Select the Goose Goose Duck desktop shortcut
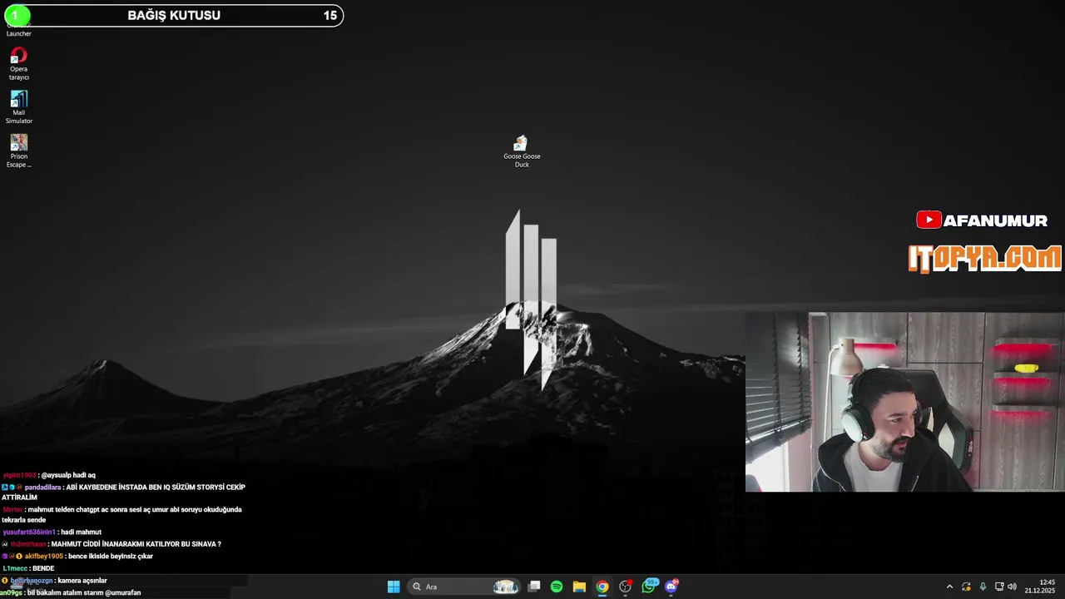Screen dimensions: 1065x599 pos(522,152)
